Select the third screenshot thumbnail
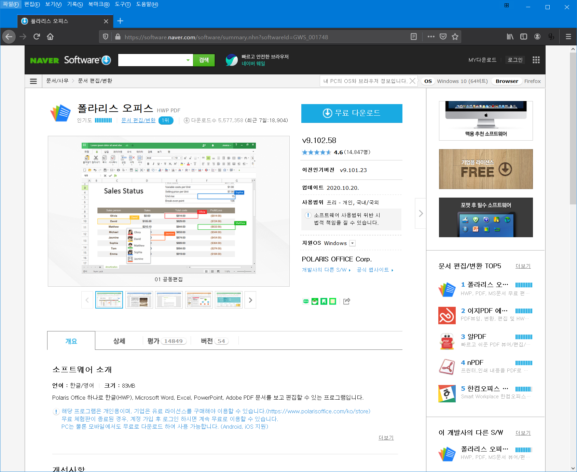Screen dimensions: 577x472 169,300
